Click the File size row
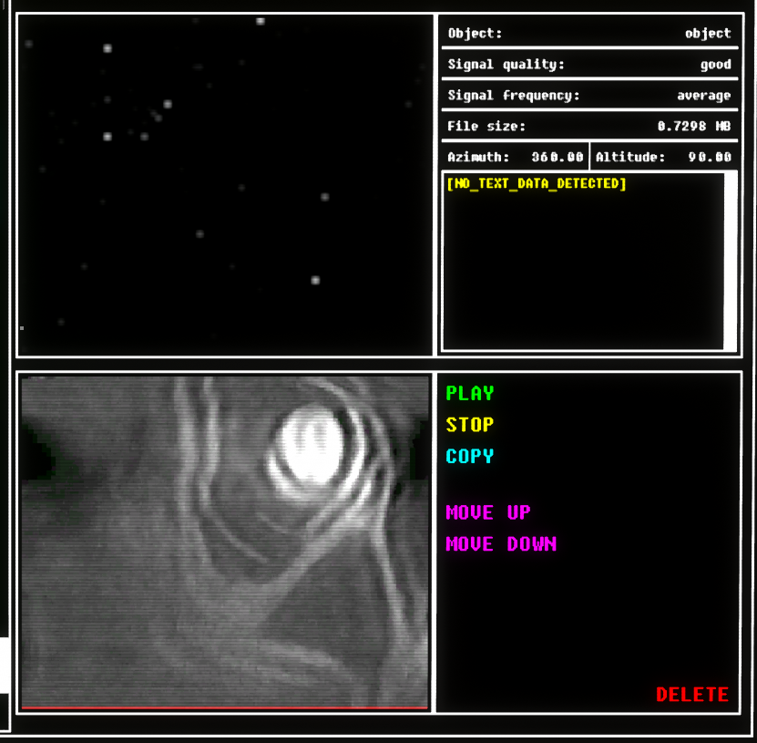This screenshot has height=743, width=757. [x=588, y=127]
